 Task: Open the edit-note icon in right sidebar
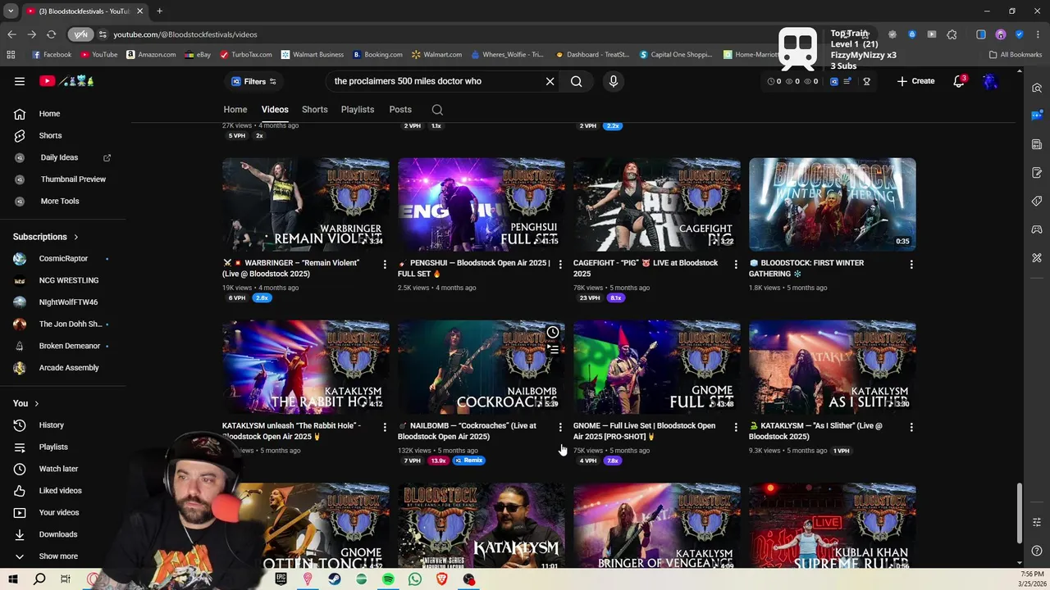tap(1037, 173)
